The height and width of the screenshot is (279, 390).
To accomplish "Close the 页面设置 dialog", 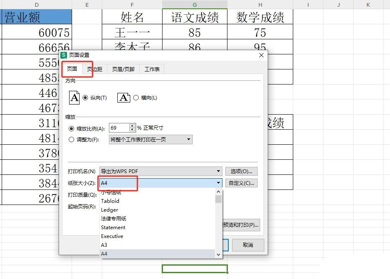I will [261, 55].
